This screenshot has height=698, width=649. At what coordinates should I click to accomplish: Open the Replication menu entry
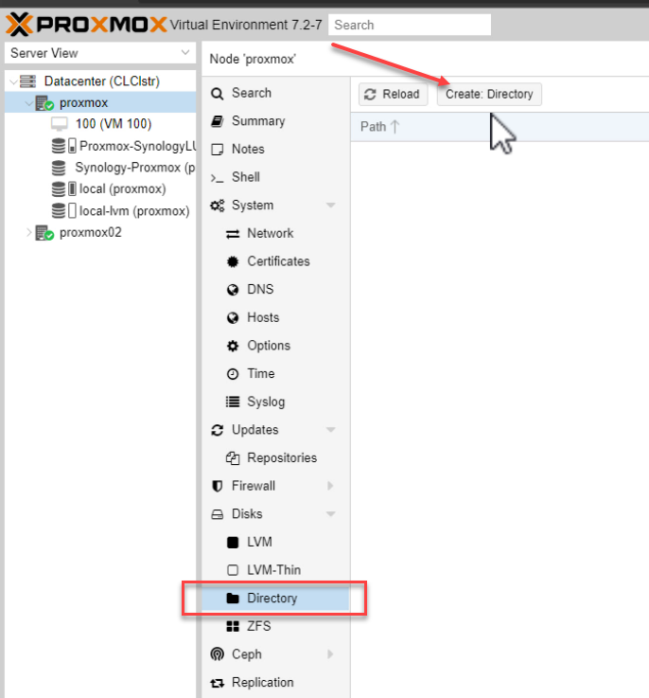(x=276, y=682)
